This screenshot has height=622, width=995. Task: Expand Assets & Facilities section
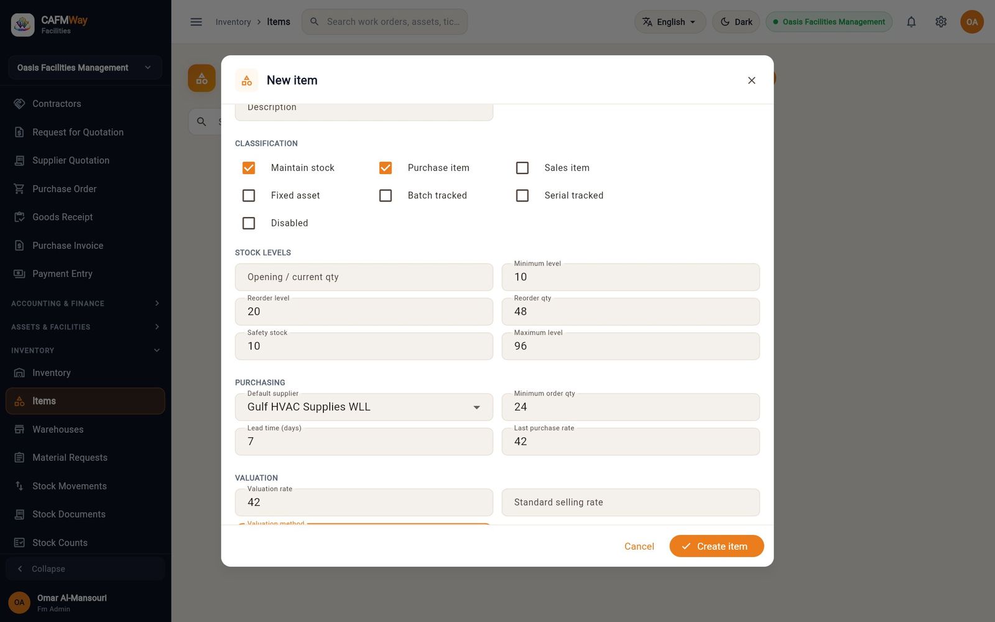tap(85, 327)
